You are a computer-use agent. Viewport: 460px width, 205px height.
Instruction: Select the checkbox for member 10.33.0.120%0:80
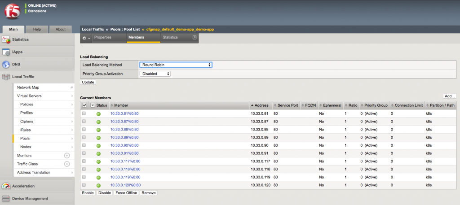tap(84, 185)
